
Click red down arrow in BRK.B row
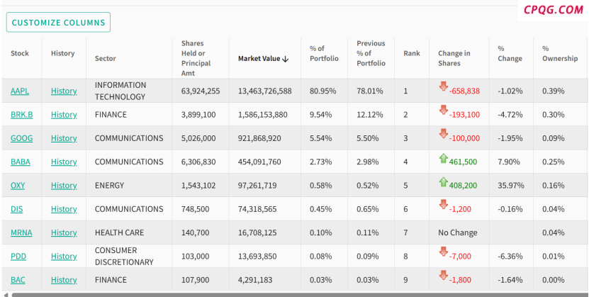click(x=443, y=111)
